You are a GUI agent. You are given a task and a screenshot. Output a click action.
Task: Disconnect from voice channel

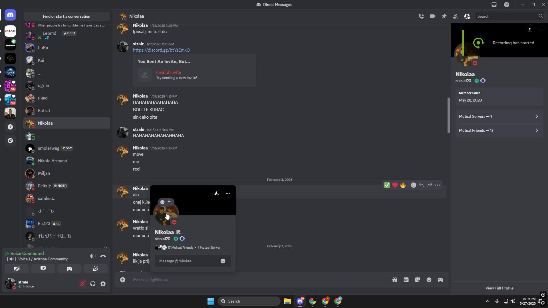[x=103, y=256]
